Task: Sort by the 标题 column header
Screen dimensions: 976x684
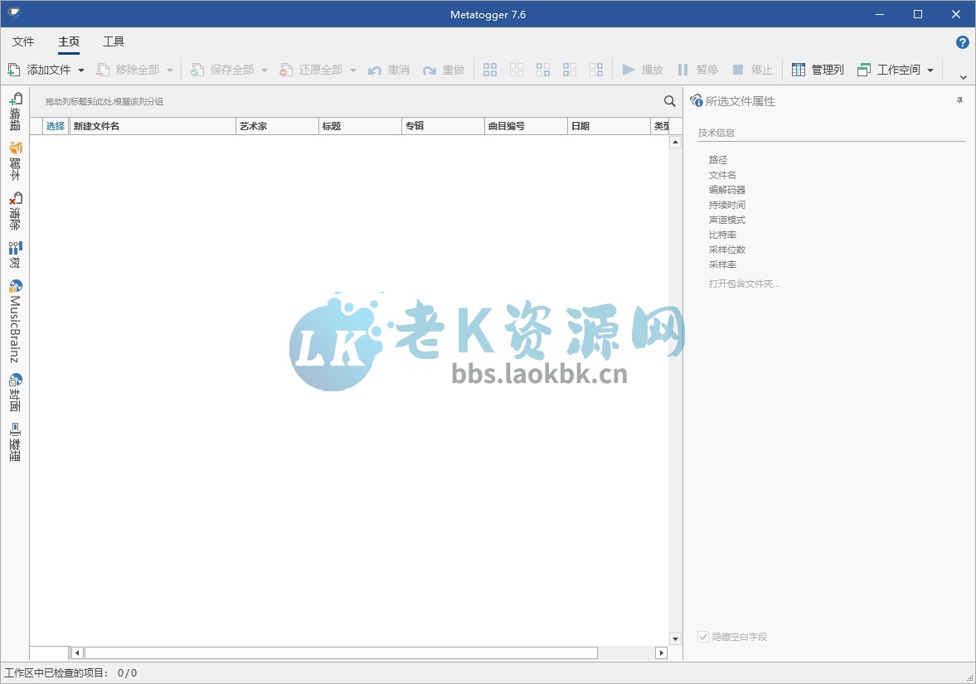Action: (x=361, y=126)
